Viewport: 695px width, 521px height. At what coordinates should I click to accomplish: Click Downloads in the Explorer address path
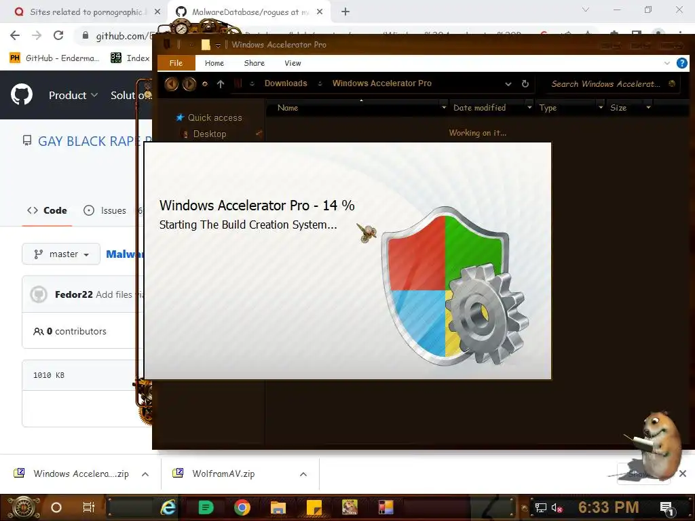(x=286, y=83)
